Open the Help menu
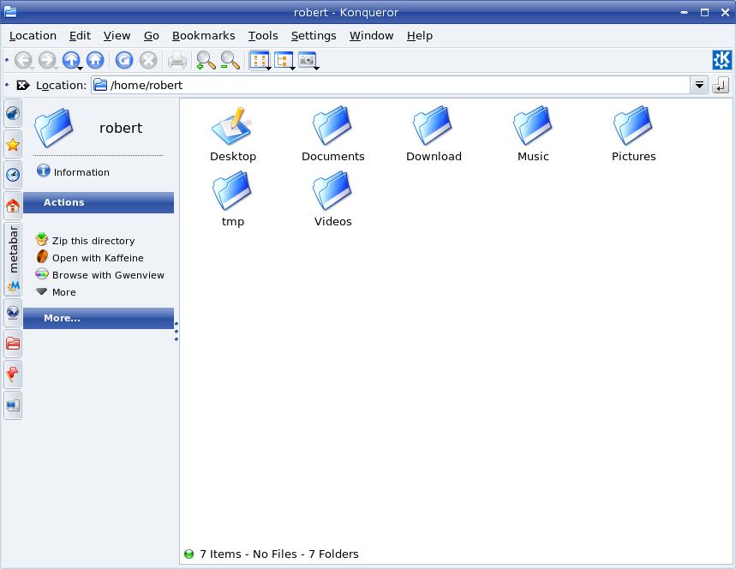 [420, 36]
